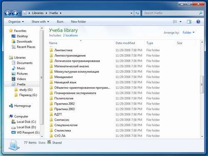Click the Back navigation arrow
Viewport: 208px width, 156px height.
8,13
